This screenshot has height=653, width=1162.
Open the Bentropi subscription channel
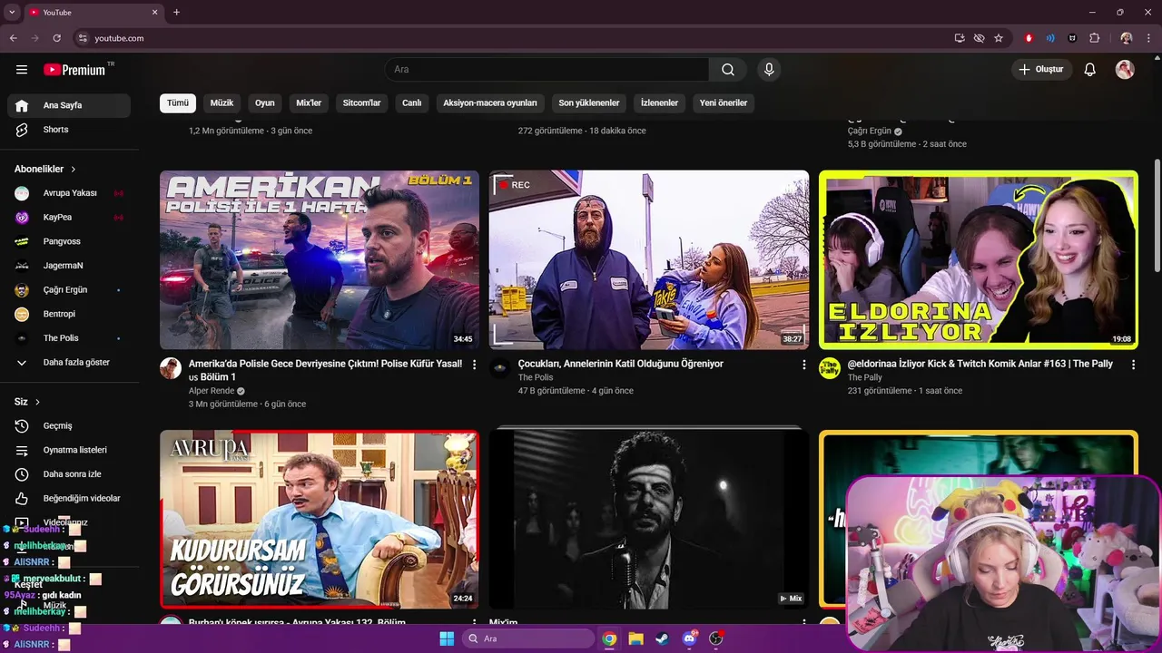coord(69,314)
